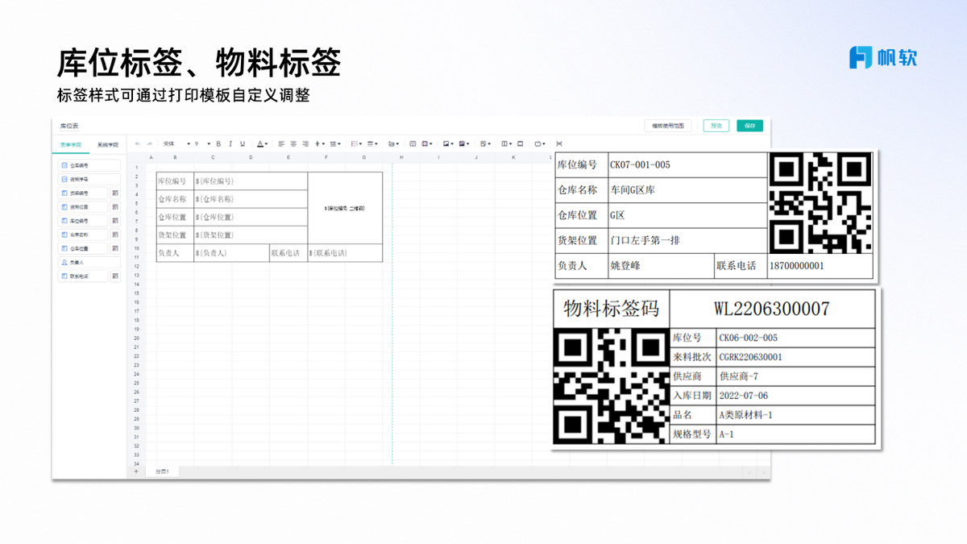
Task: Click QR code icon beside 联系电话 field
Action: tap(115, 276)
